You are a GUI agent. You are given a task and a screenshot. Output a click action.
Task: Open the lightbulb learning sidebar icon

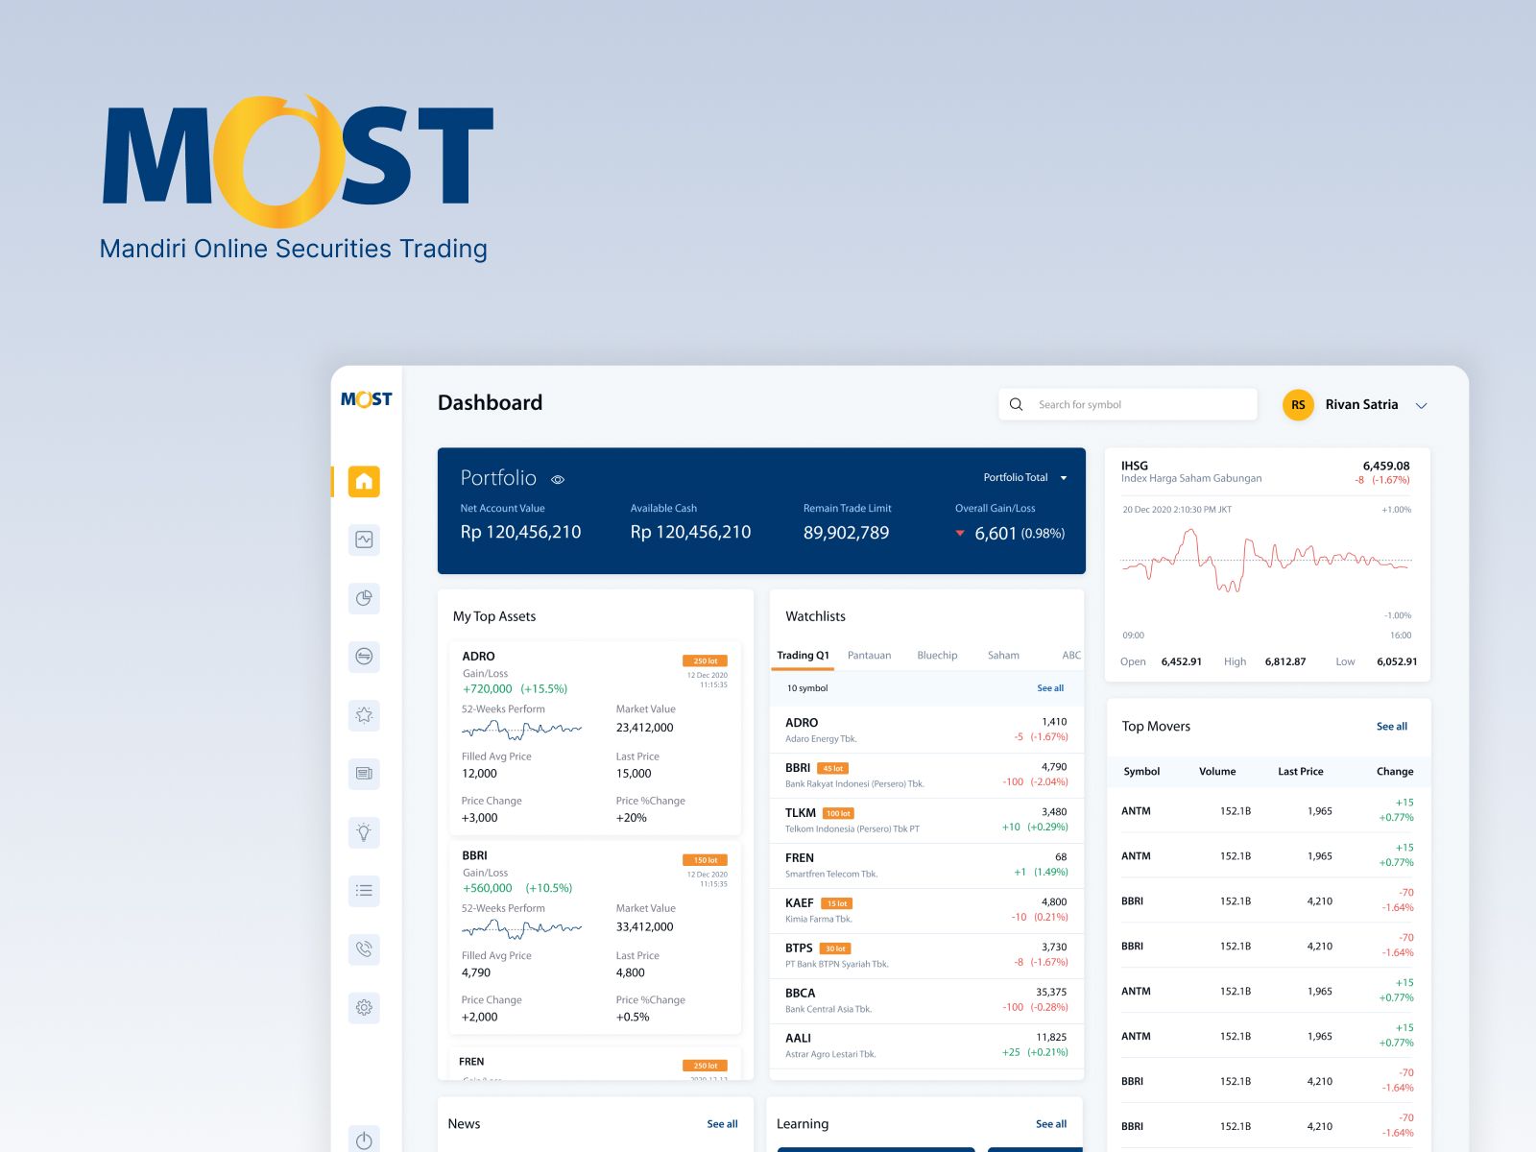(364, 832)
